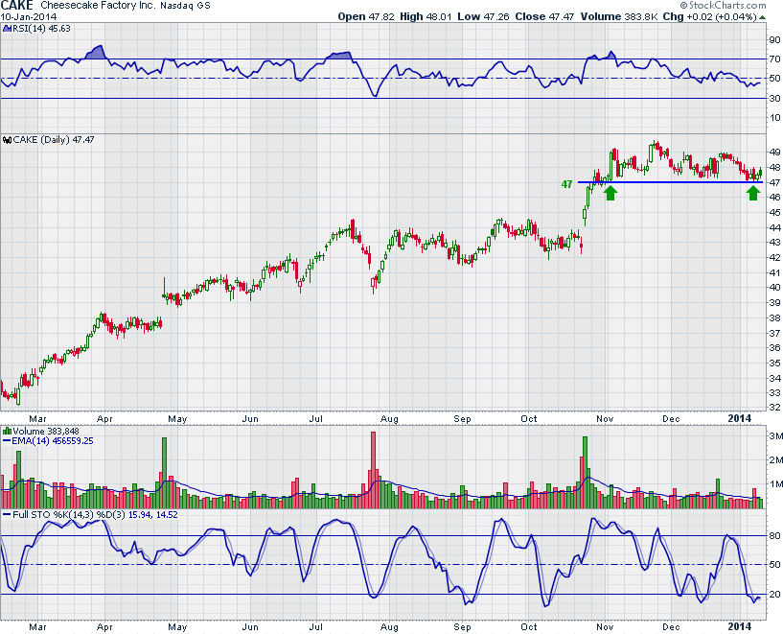Click the High 48.01 value
Viewport: 783px width, 634px height.
point(426,16)
